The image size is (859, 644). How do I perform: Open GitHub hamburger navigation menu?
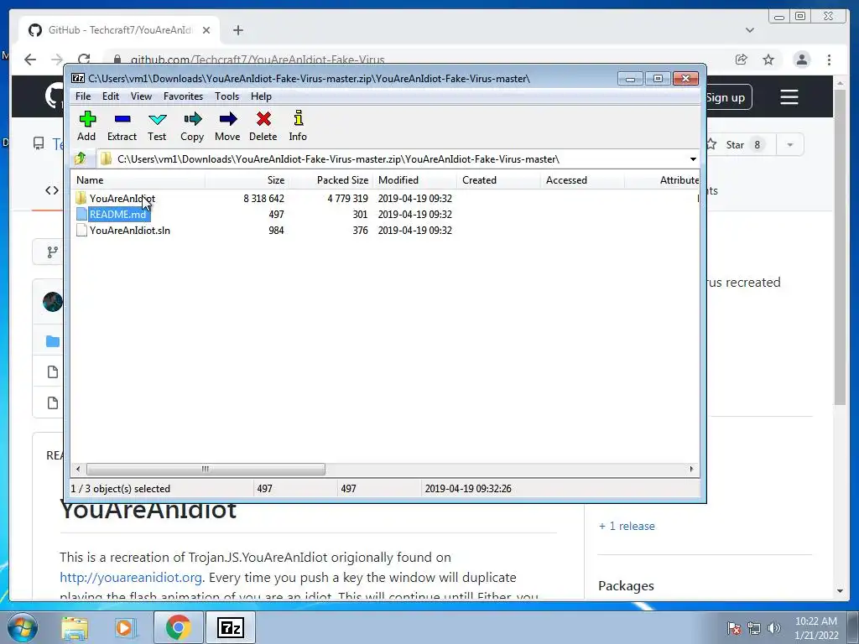pos(789,97)
